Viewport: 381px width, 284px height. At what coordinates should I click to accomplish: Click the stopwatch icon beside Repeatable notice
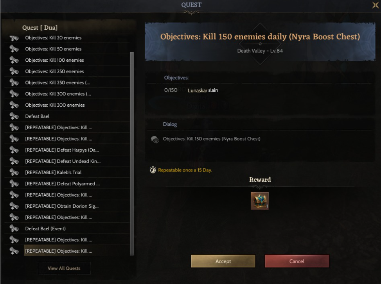153,170
